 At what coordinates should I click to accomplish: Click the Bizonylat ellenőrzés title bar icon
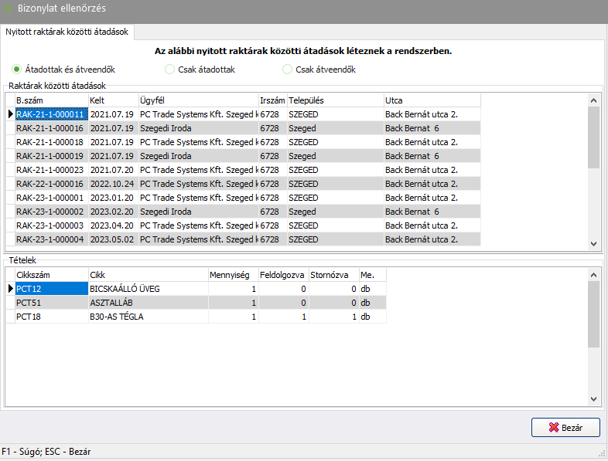[8, 9]
